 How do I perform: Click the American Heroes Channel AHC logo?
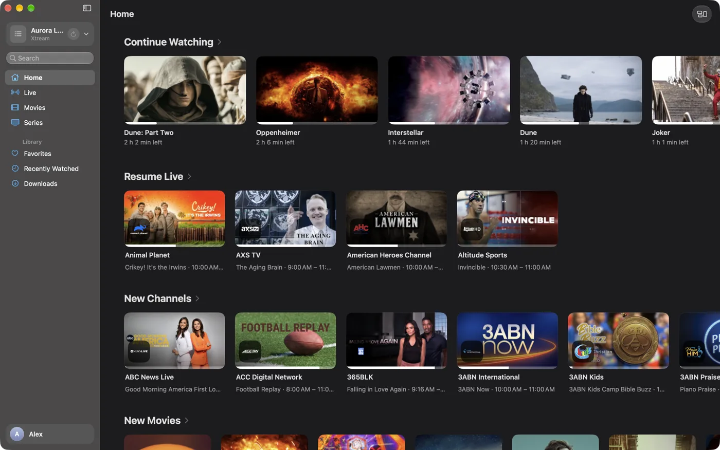(361, 229)
